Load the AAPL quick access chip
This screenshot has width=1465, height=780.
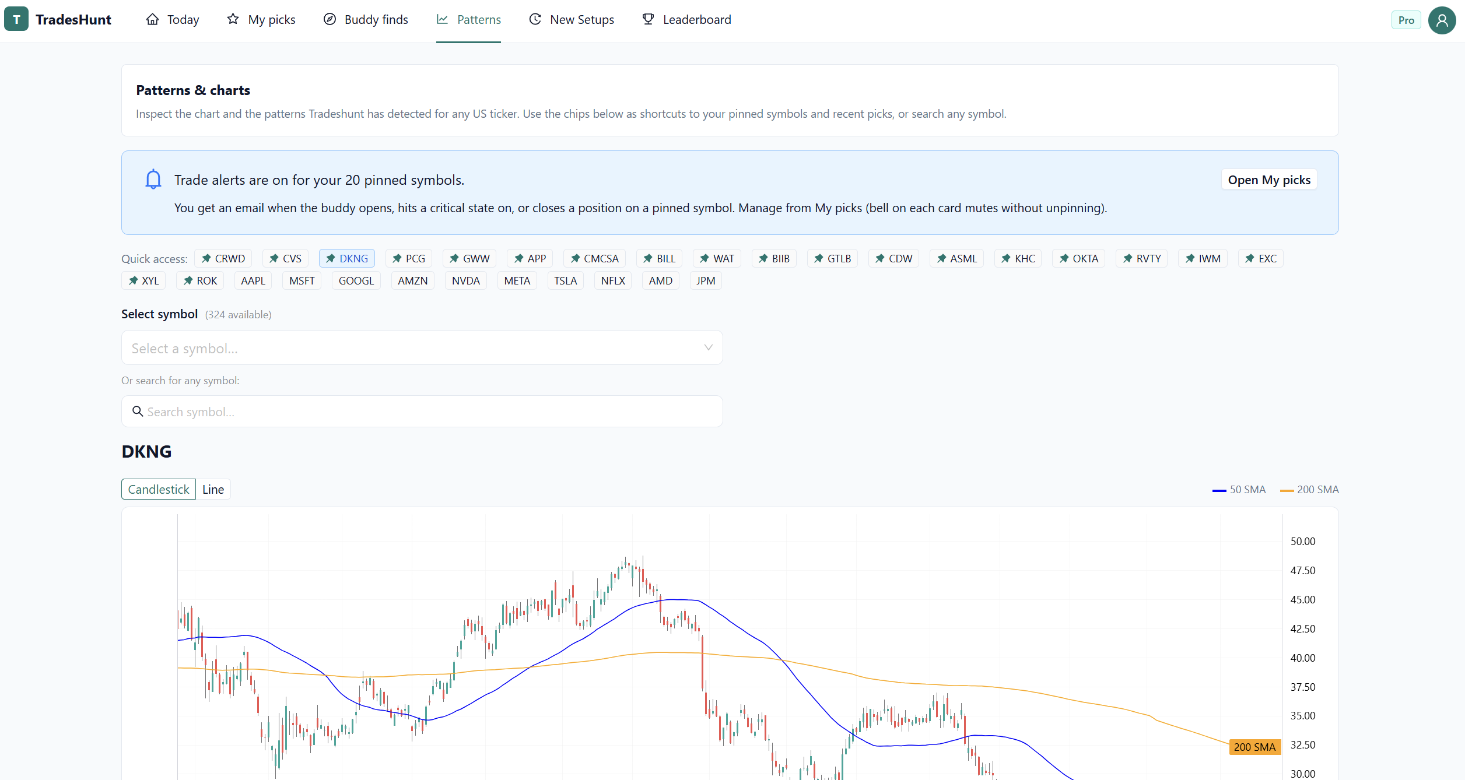(x=253, y=280)
